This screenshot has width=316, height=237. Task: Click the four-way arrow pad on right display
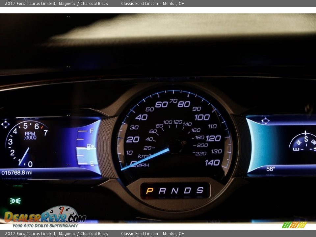(265, 120)
